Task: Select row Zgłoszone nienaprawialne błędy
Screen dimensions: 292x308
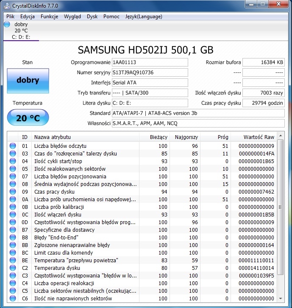Action: pos(142,245)
